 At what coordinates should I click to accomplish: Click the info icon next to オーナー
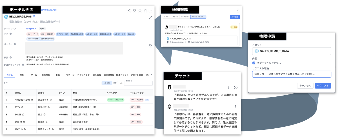[x=15, y=44]
